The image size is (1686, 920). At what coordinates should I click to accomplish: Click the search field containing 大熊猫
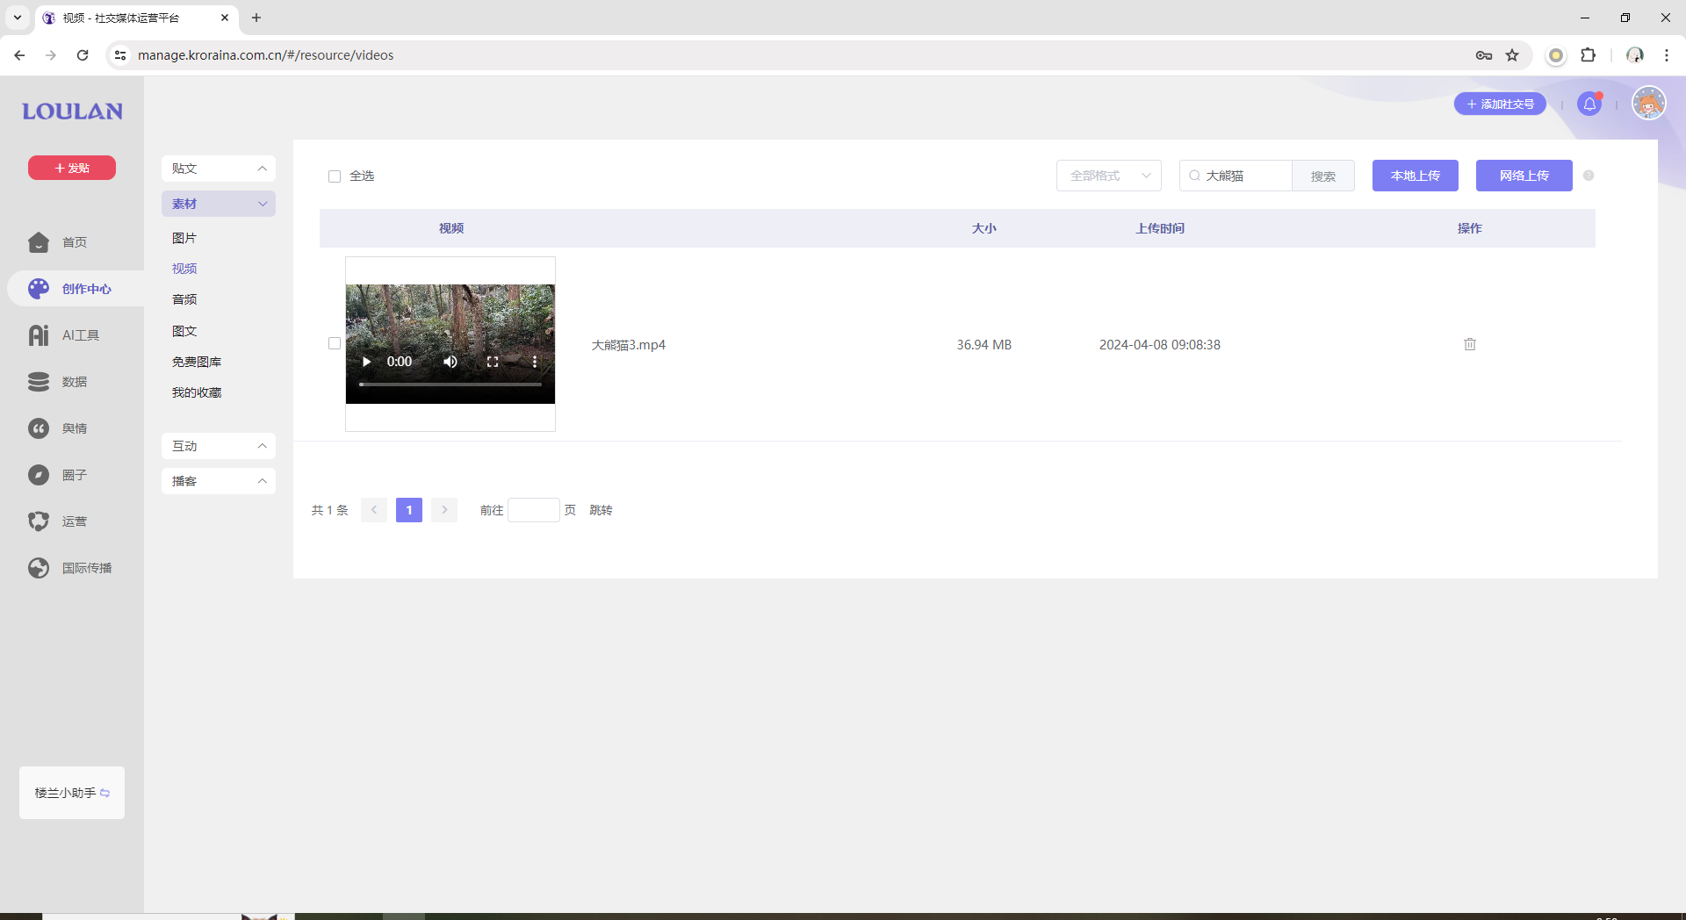point(1236,176)
